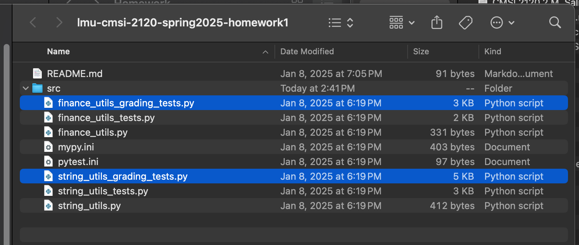Open the list view options selector

point(341,23)
